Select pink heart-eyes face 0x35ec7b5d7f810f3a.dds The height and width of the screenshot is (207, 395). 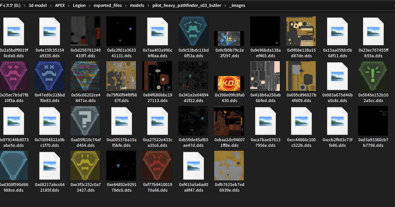click(14, 76)
